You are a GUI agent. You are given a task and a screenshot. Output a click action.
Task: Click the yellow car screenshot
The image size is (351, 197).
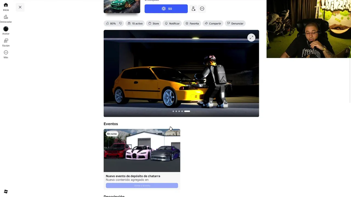click(x=181, y=73)
